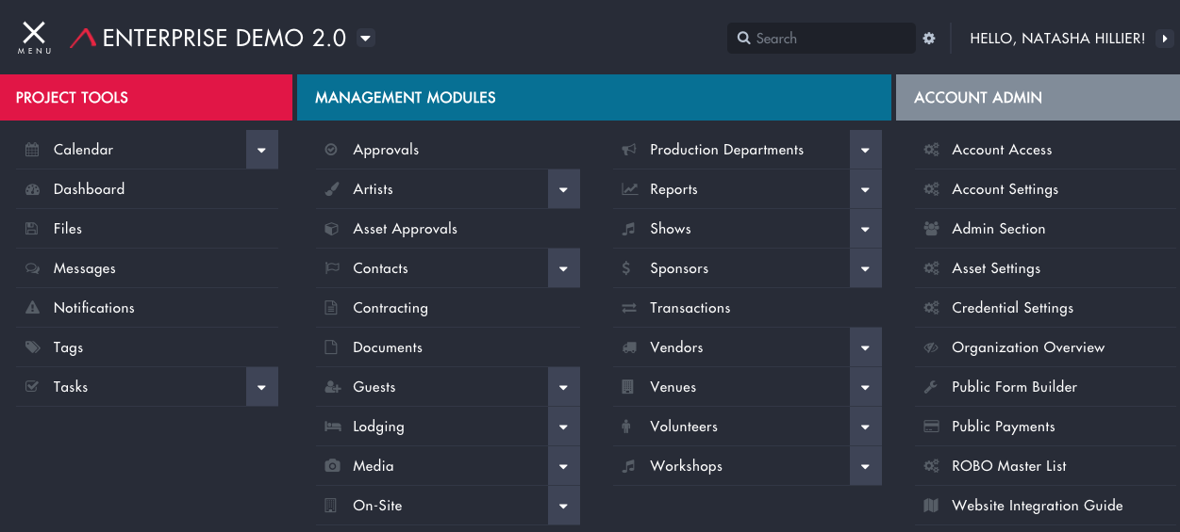Open the Website Integration Guide link
This screenshot has width=1180, height=532.
(x=1037, y=506)
